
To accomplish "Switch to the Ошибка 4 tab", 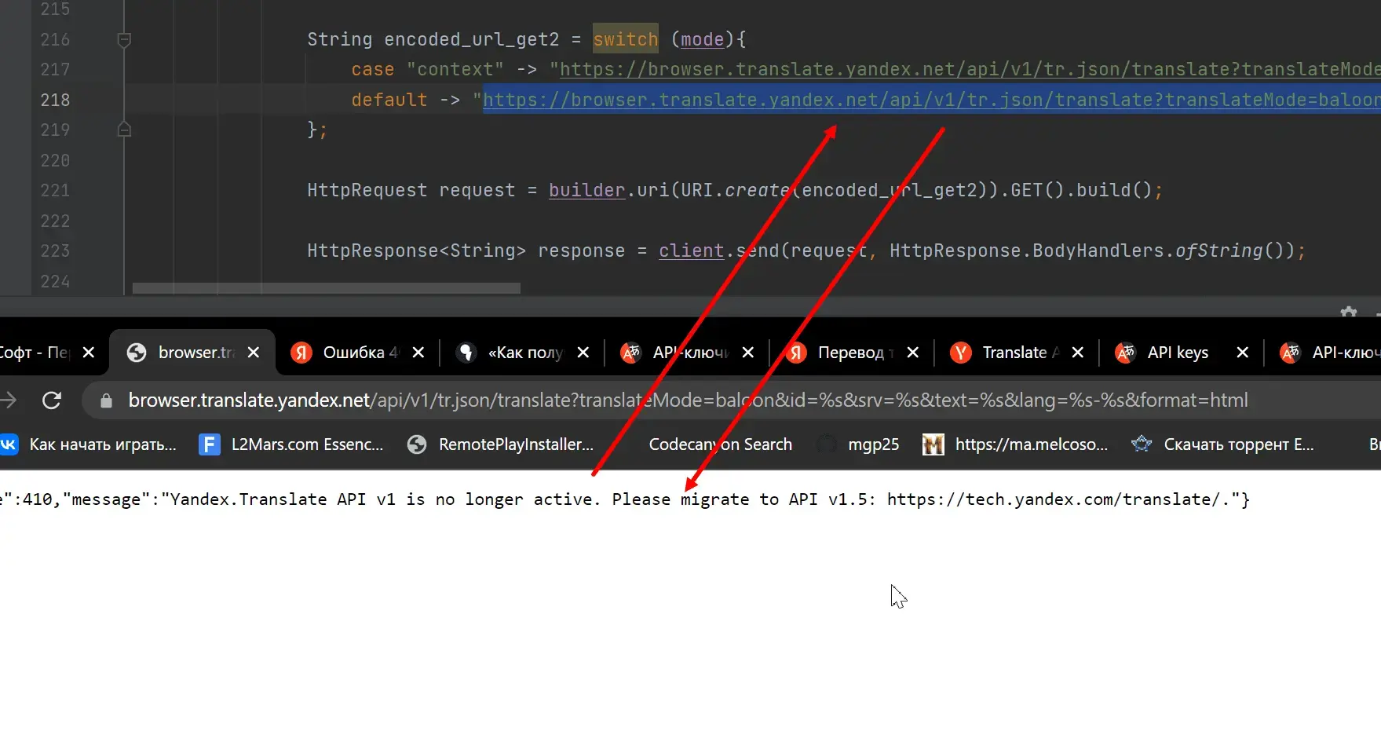I will tap(357, 353).
